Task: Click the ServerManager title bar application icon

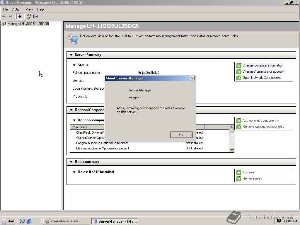Action: (x=3, y=2)
